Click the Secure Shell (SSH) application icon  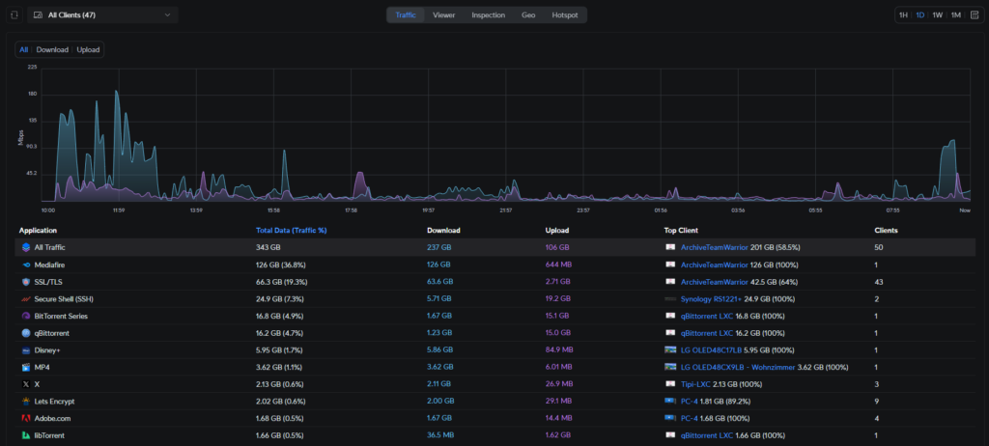[26, 299]
